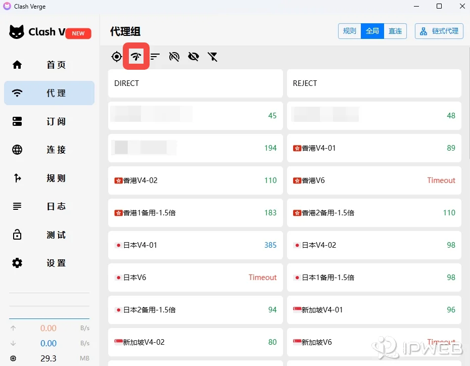Open the sorting options icon
The image size is (470, 366).
click(155, 57)
